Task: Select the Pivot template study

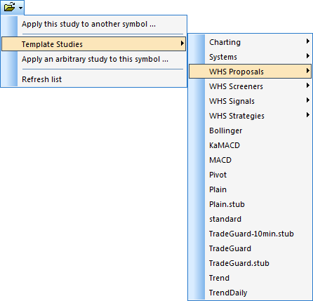Action: click(x=250, y=175)
